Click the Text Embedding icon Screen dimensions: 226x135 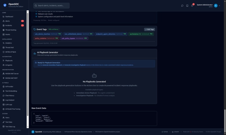3,91
